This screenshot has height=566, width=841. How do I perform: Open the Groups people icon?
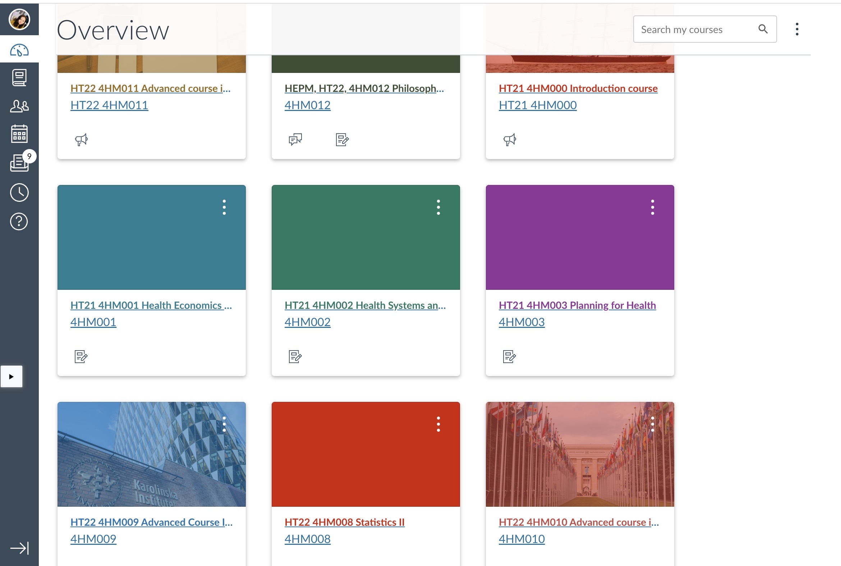tap(19, 106)
